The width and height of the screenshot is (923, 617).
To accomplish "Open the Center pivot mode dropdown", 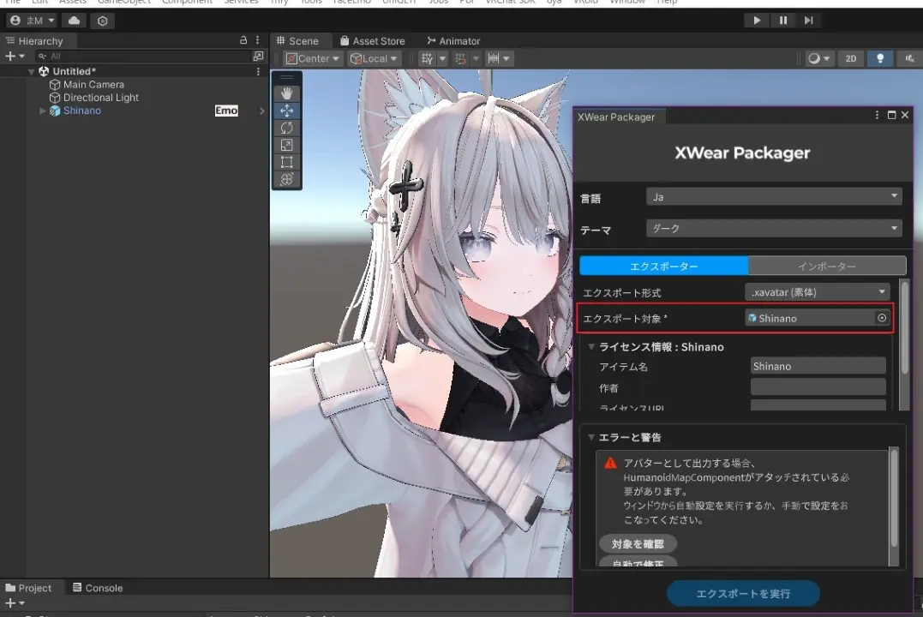I will 312,58.
